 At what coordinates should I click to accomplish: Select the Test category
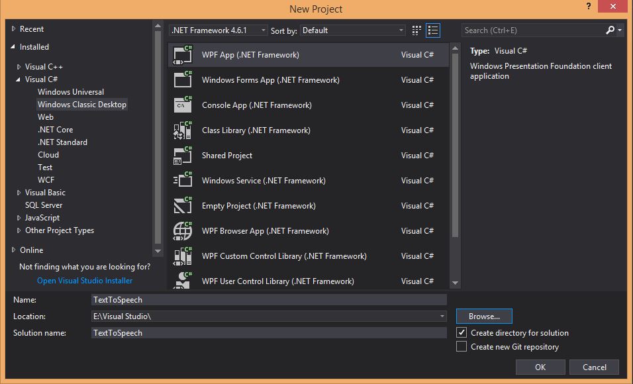tap(45, 167)
